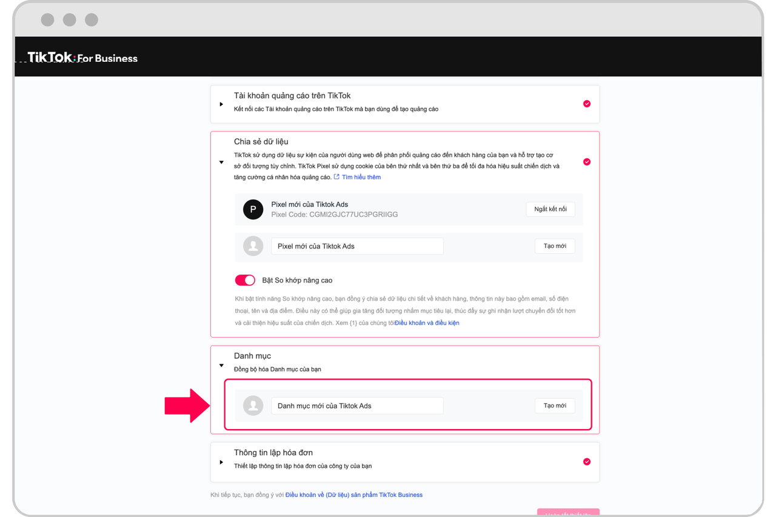Click the checkmark on Thông tin lập hóa đơn
Viewport: 776px width, 517px height.
tap(586, 461)
